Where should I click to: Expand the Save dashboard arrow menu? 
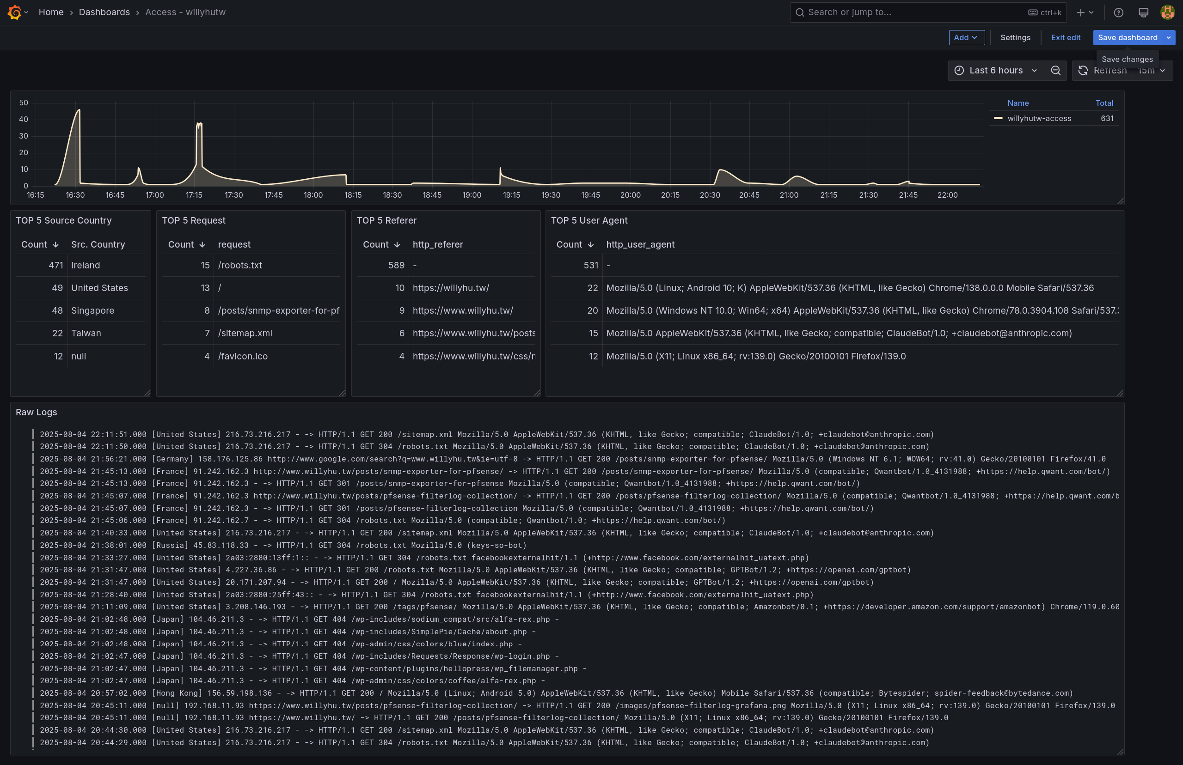click(1169, 38)
